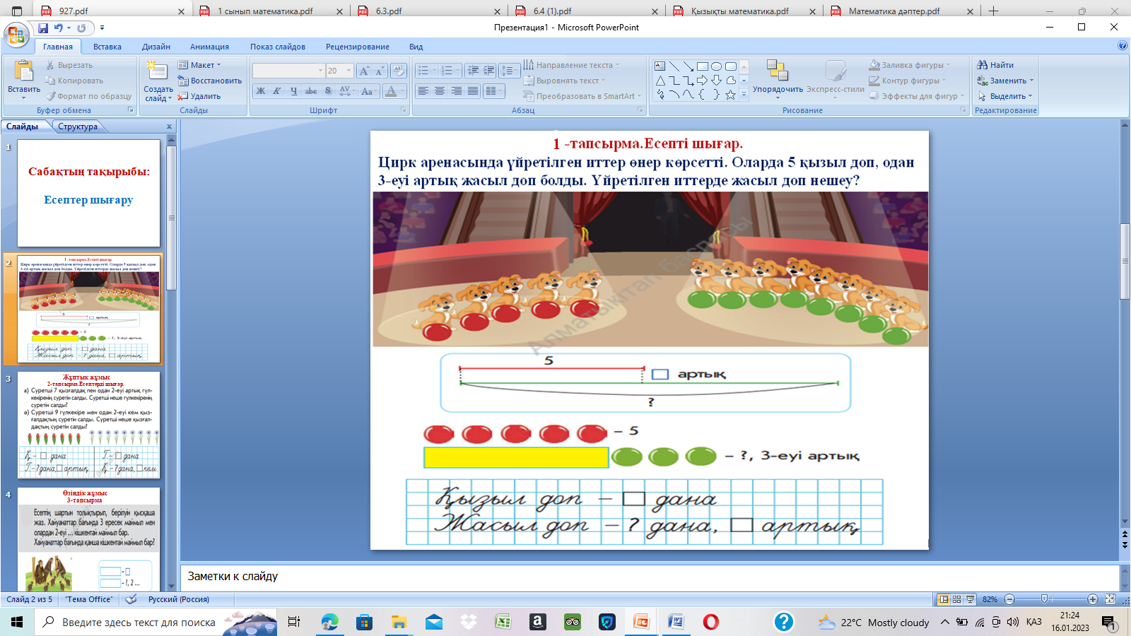This screenshot has height=636, width=1131.
Task: Open the Анимация ribbon tab
Action: (x=209, y=47)
